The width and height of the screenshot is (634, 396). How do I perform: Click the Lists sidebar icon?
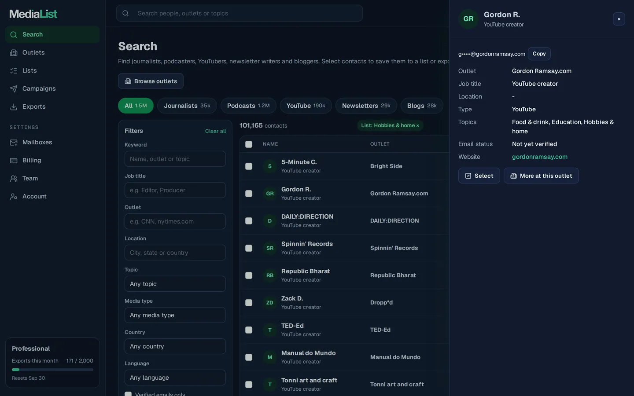click(x=14, y=71)
